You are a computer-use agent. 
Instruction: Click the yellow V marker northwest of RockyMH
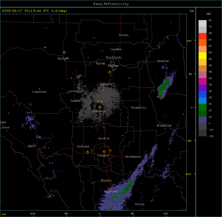(45, 47)
